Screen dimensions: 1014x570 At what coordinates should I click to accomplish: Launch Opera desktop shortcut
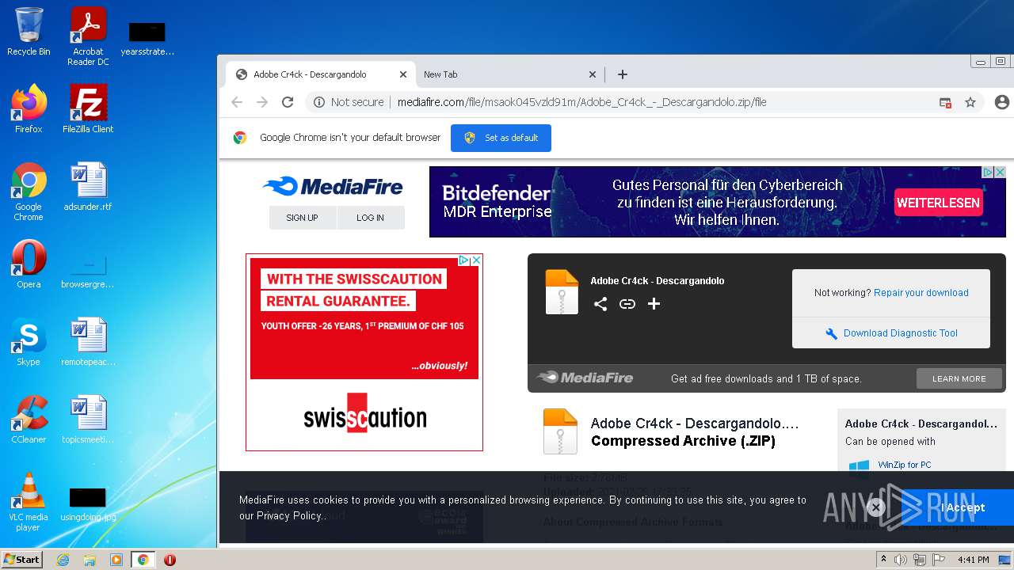29,264
